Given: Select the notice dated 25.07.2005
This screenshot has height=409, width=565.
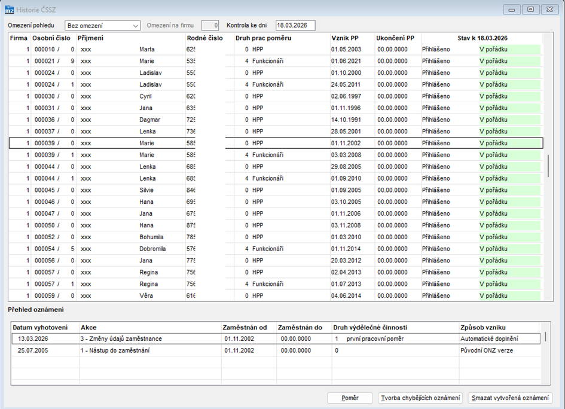Looking at the screenshot, I should (x=276, y=350).
